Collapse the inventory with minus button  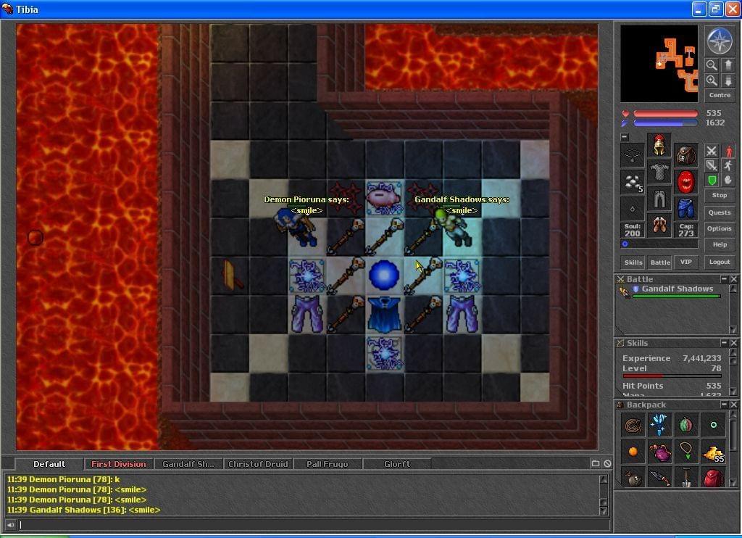(625, 137)
